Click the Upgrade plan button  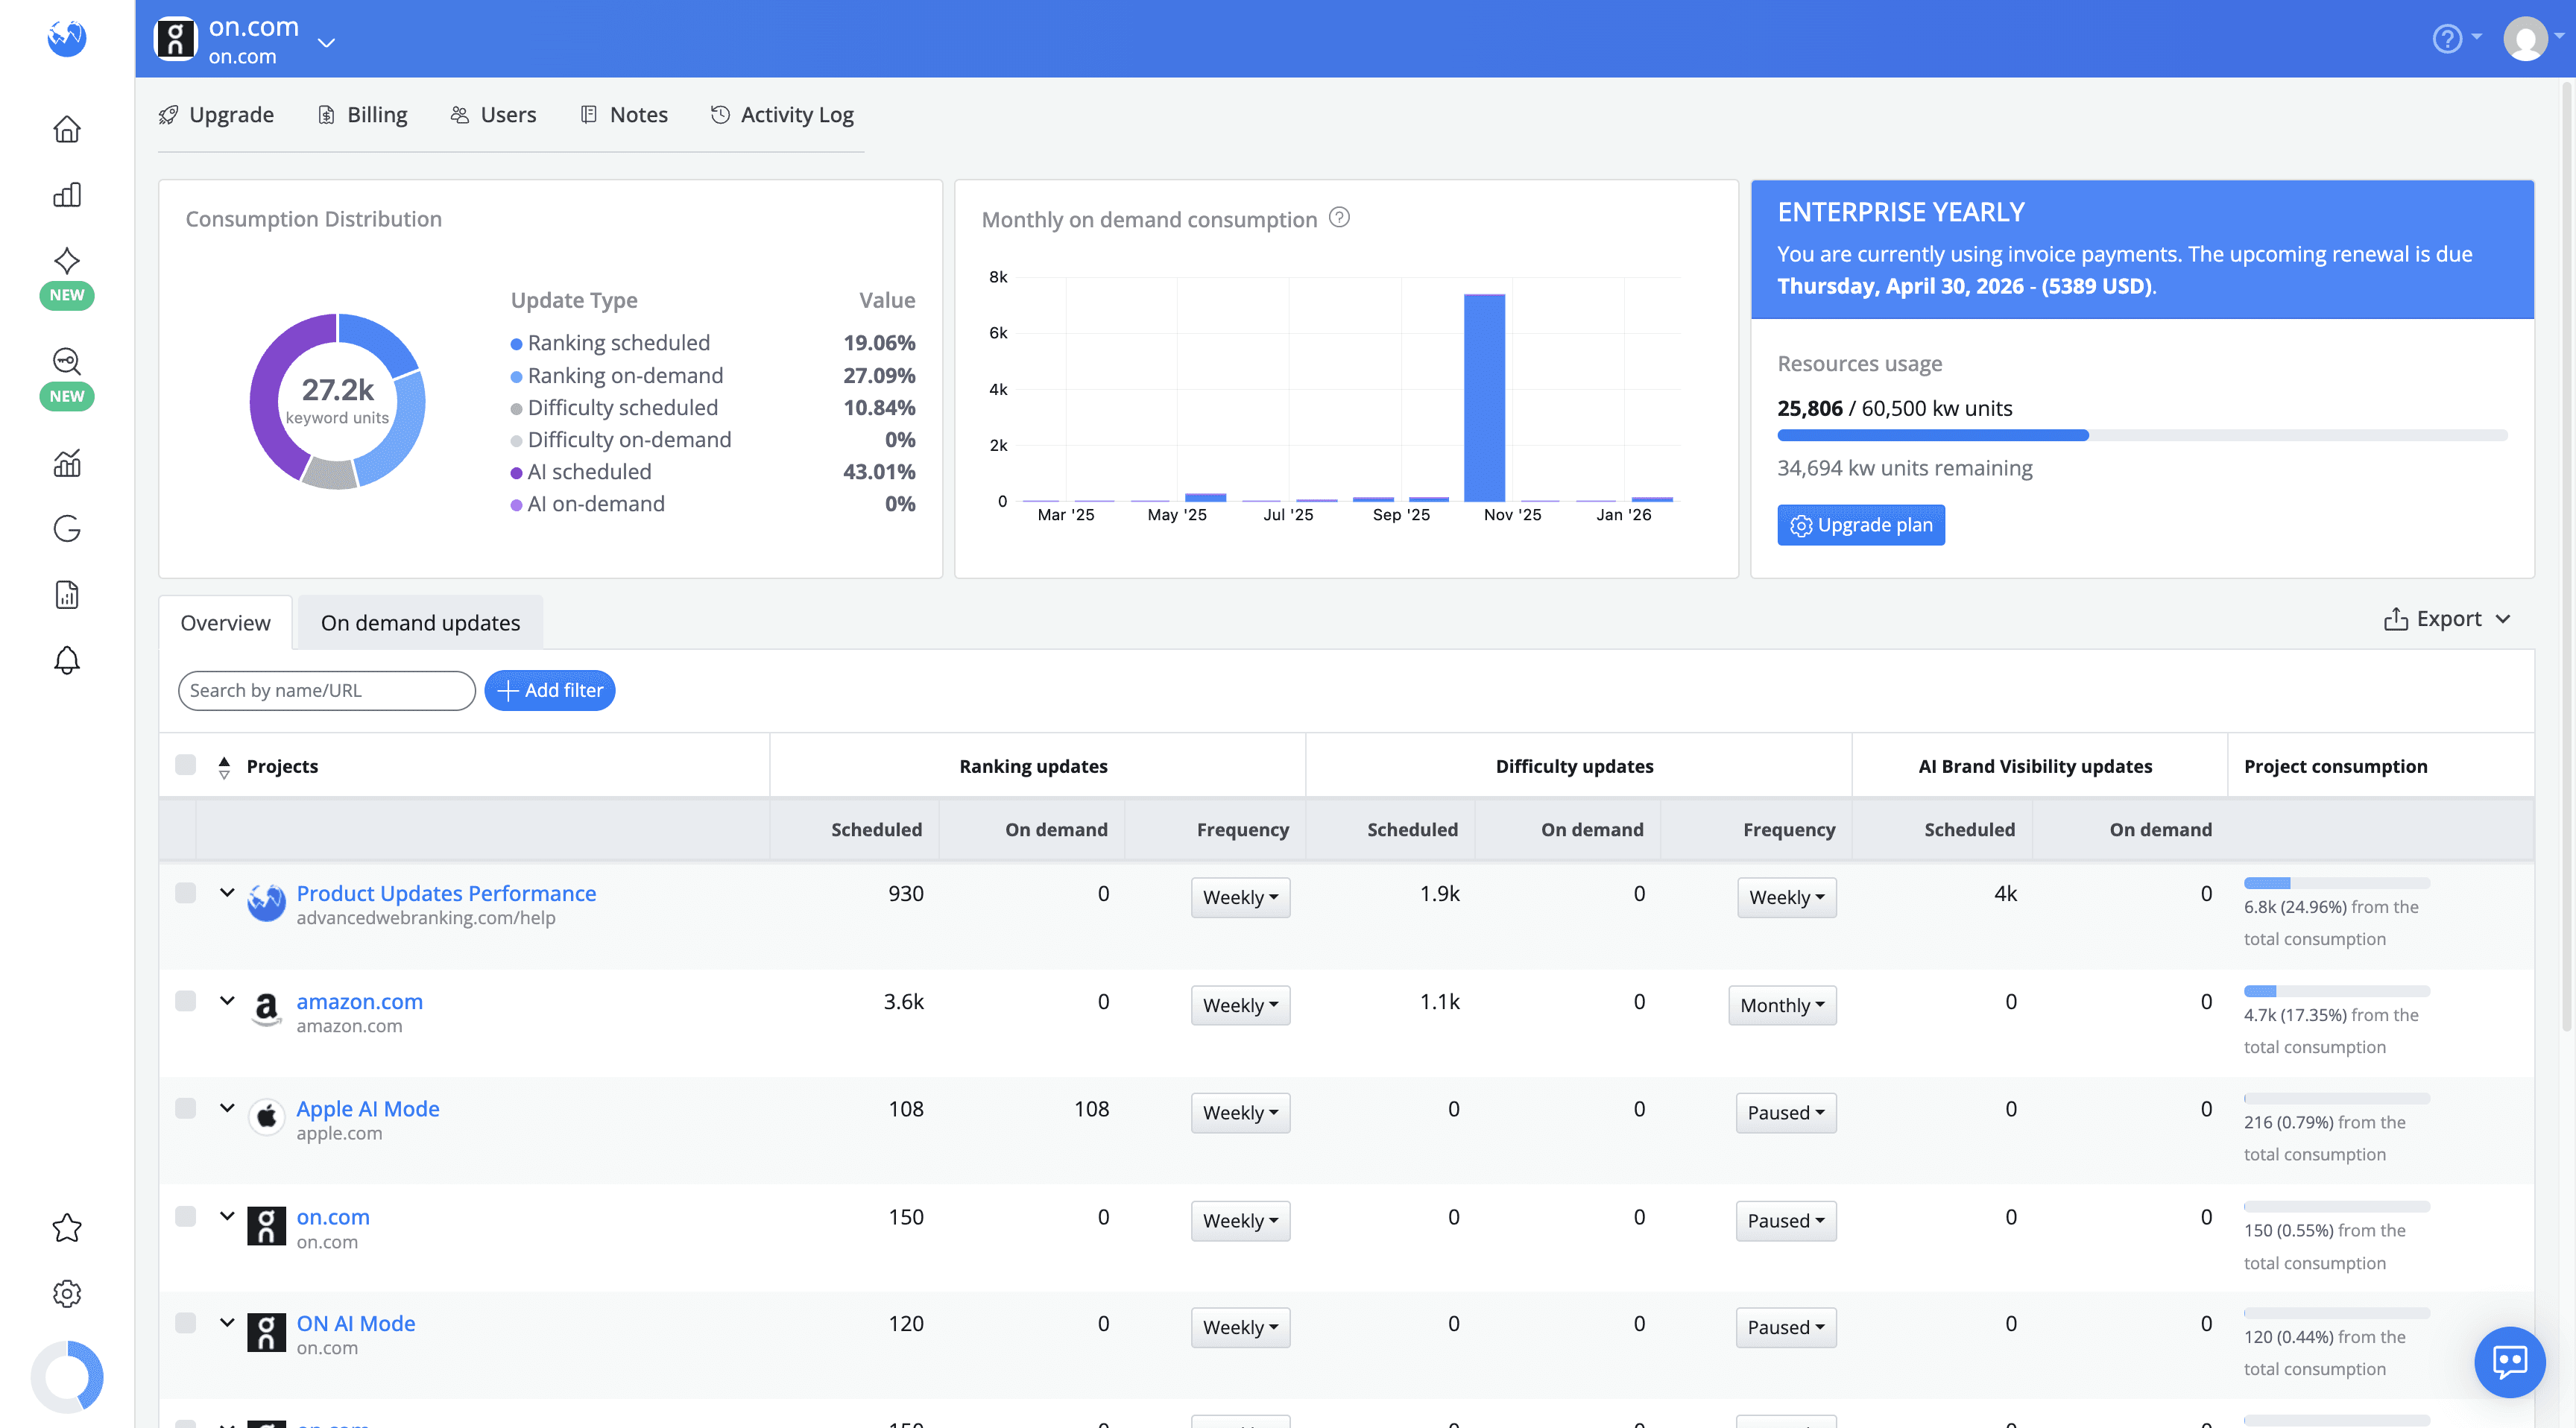point(1861,524)
